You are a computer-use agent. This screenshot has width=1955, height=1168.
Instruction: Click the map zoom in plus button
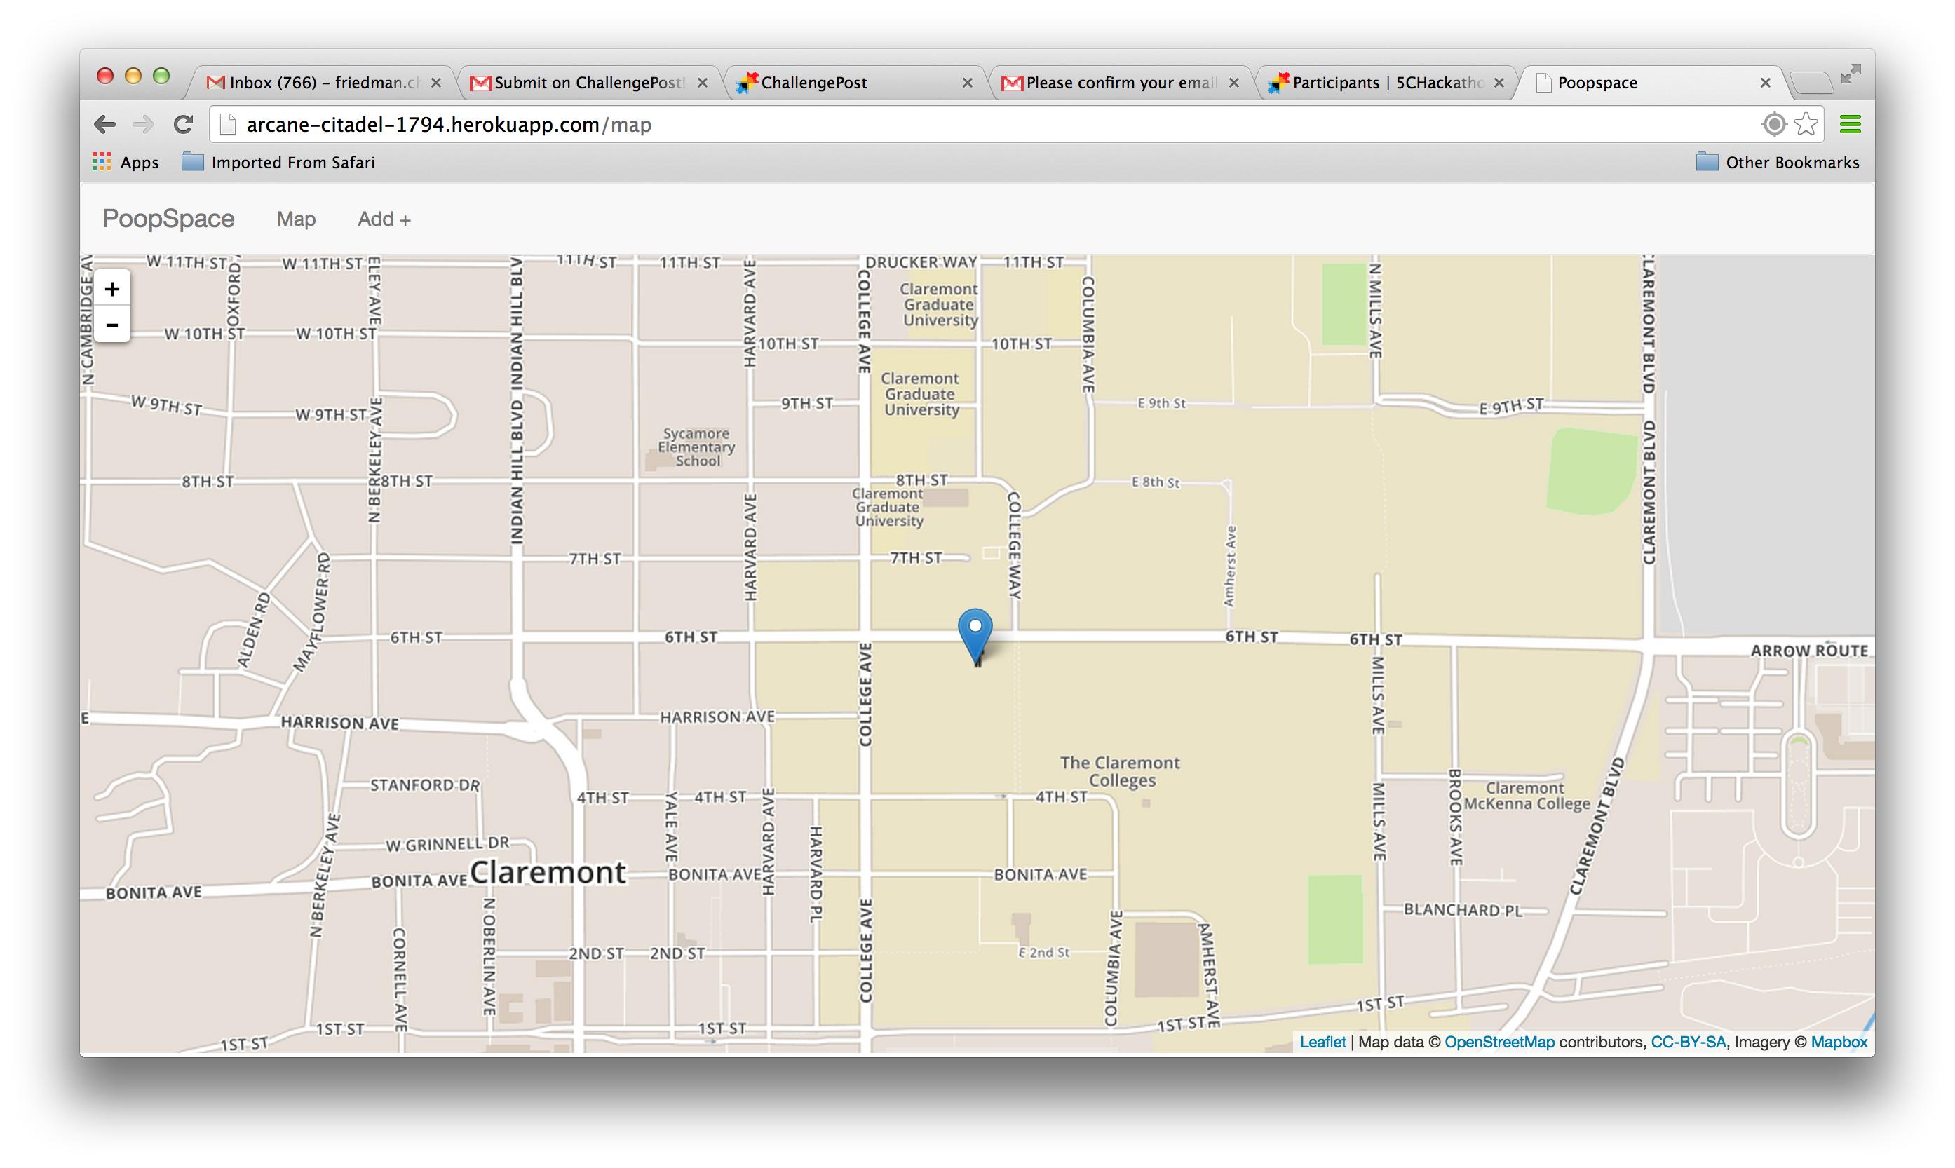[111, 289]
